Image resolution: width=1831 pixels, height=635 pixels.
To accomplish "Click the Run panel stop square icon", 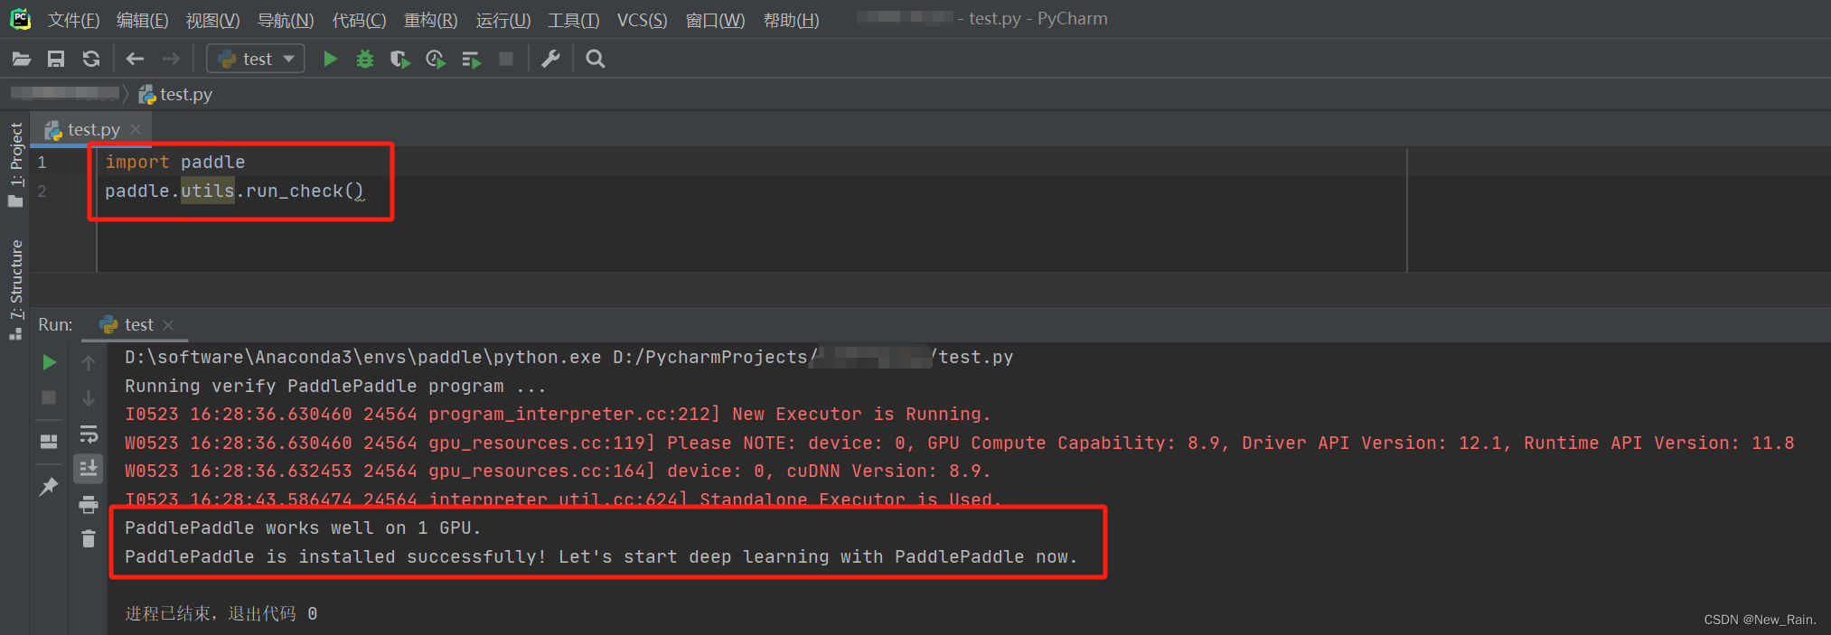I will (x=49, y=397).
